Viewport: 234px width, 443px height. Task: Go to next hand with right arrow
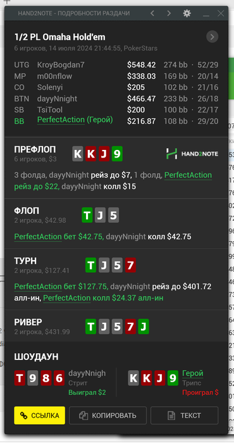169,13
